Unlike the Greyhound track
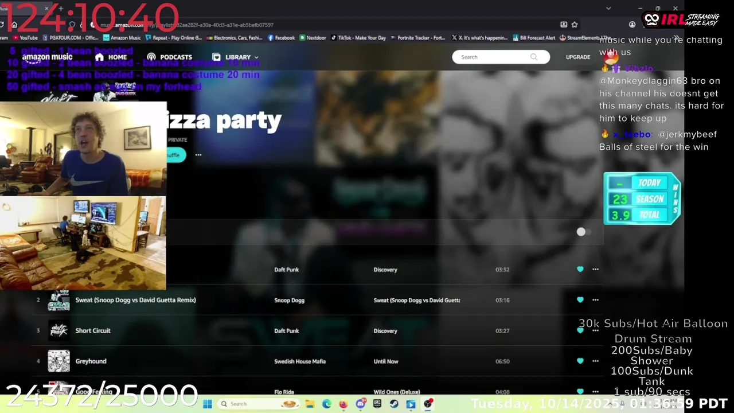734x413 pixels. 580,361
